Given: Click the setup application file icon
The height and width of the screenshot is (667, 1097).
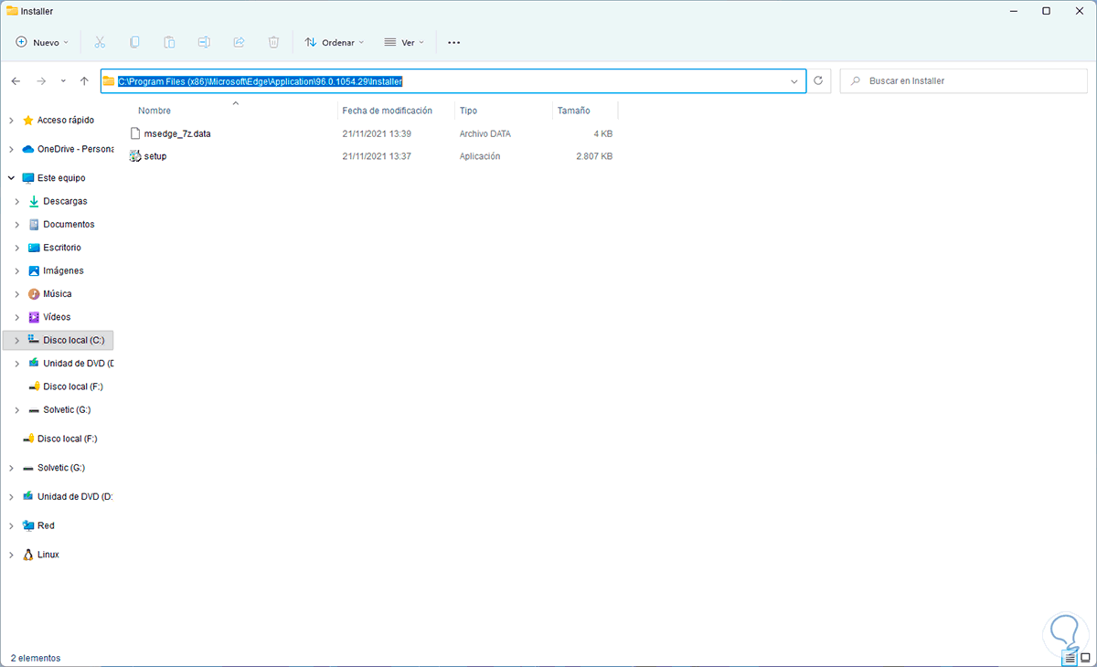Looking at the screenshot, I should point(136,156).
